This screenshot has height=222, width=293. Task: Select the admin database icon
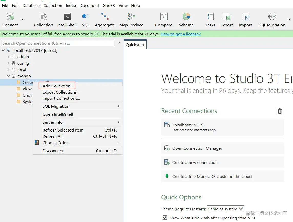14,57
